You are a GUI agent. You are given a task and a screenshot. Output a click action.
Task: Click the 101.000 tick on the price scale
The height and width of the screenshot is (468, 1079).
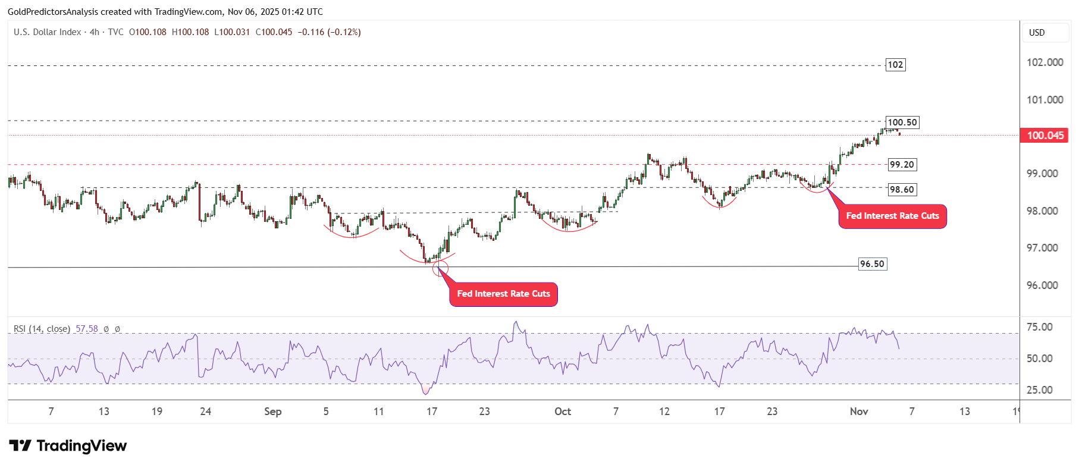[1045, 100]
